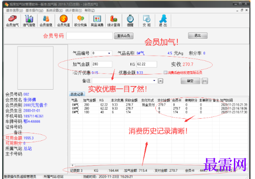This screenshot has width=255, height=179.
Task: Click the 加气金额 input field
Action: pyautogui.click(x=102, y=64)
